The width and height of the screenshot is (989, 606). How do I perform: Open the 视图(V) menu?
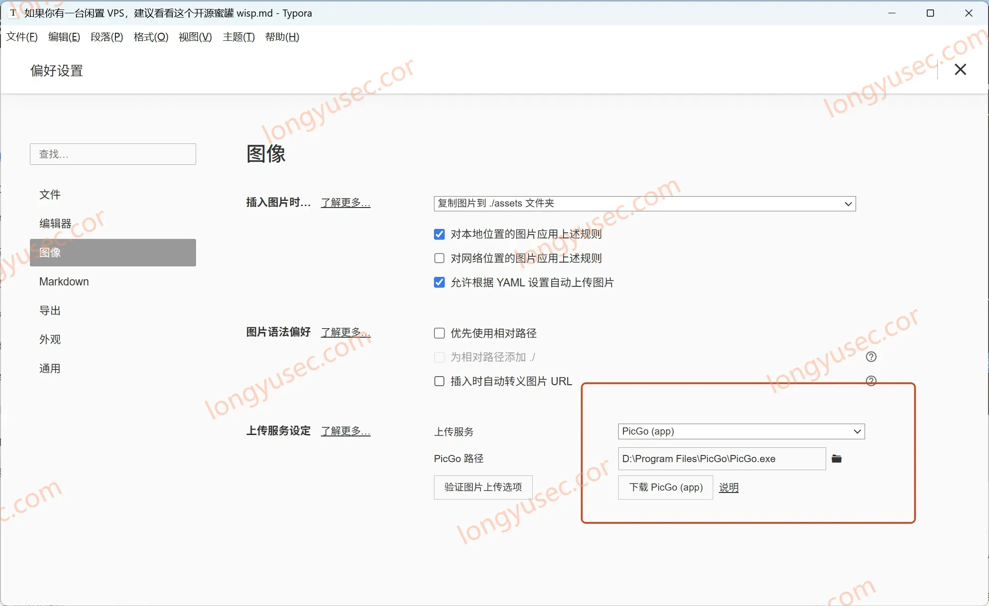pos(195,37)
